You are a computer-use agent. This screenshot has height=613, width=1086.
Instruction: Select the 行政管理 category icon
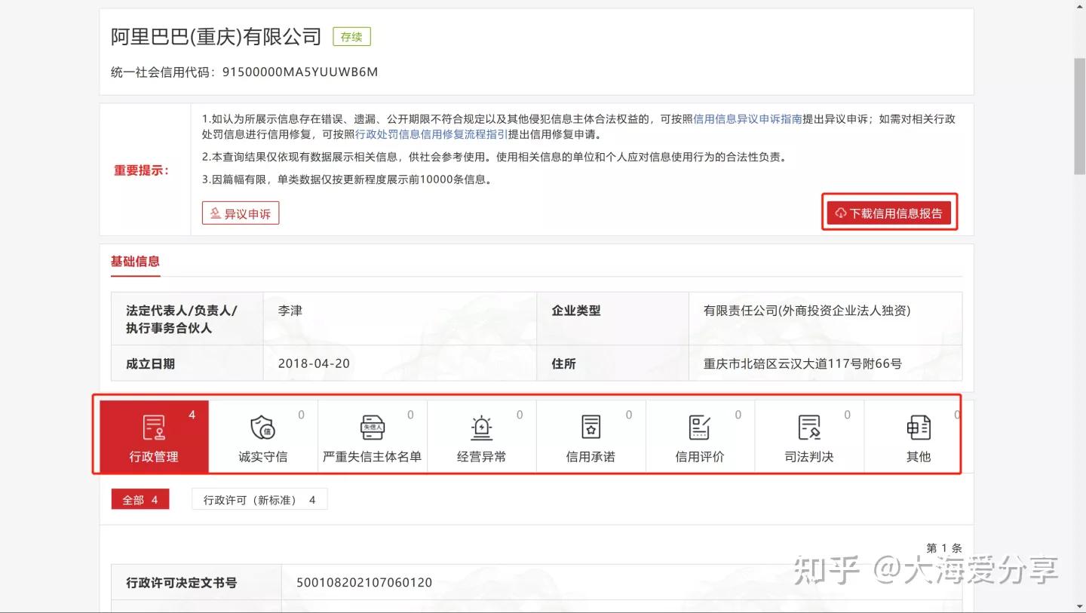[x=154, y=427]
